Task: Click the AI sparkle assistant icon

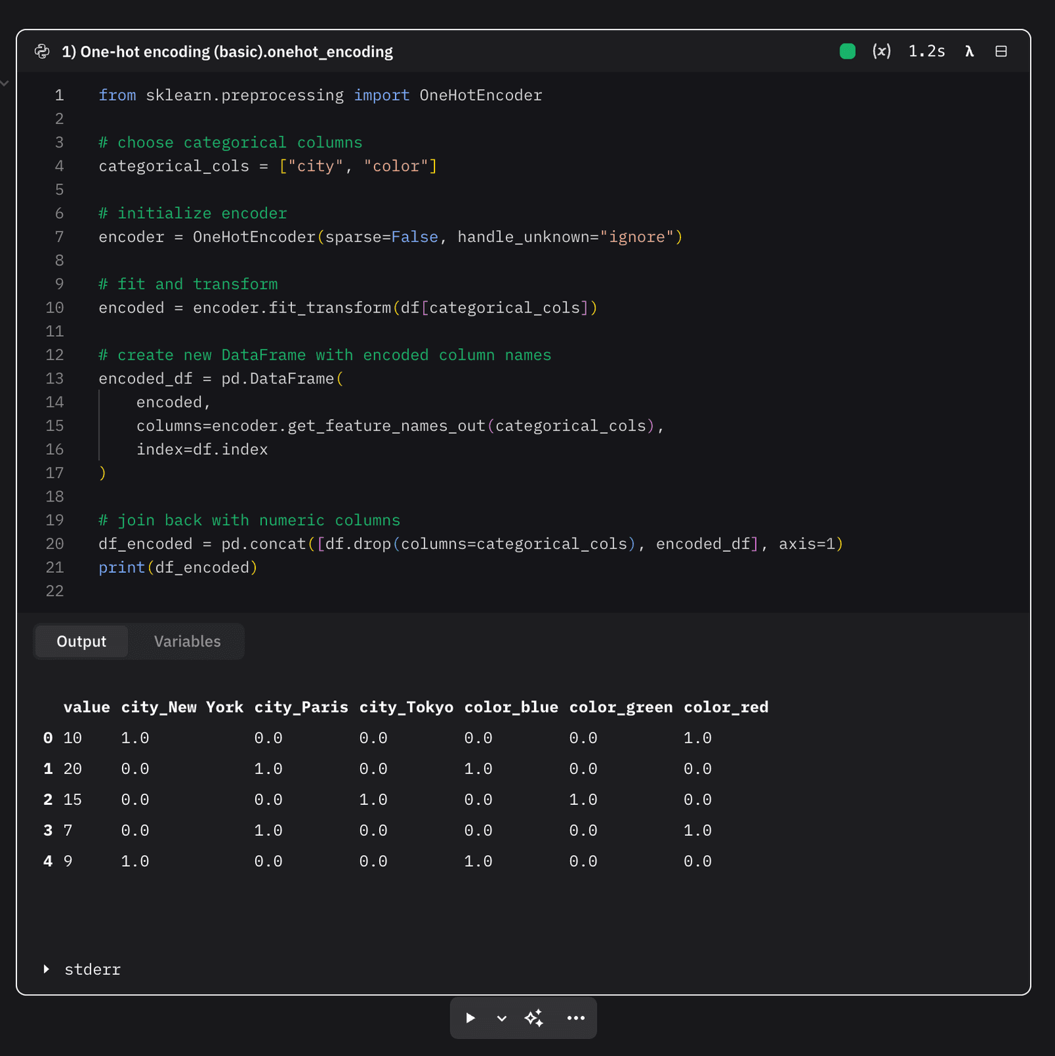Action: tap(534, 1018)
